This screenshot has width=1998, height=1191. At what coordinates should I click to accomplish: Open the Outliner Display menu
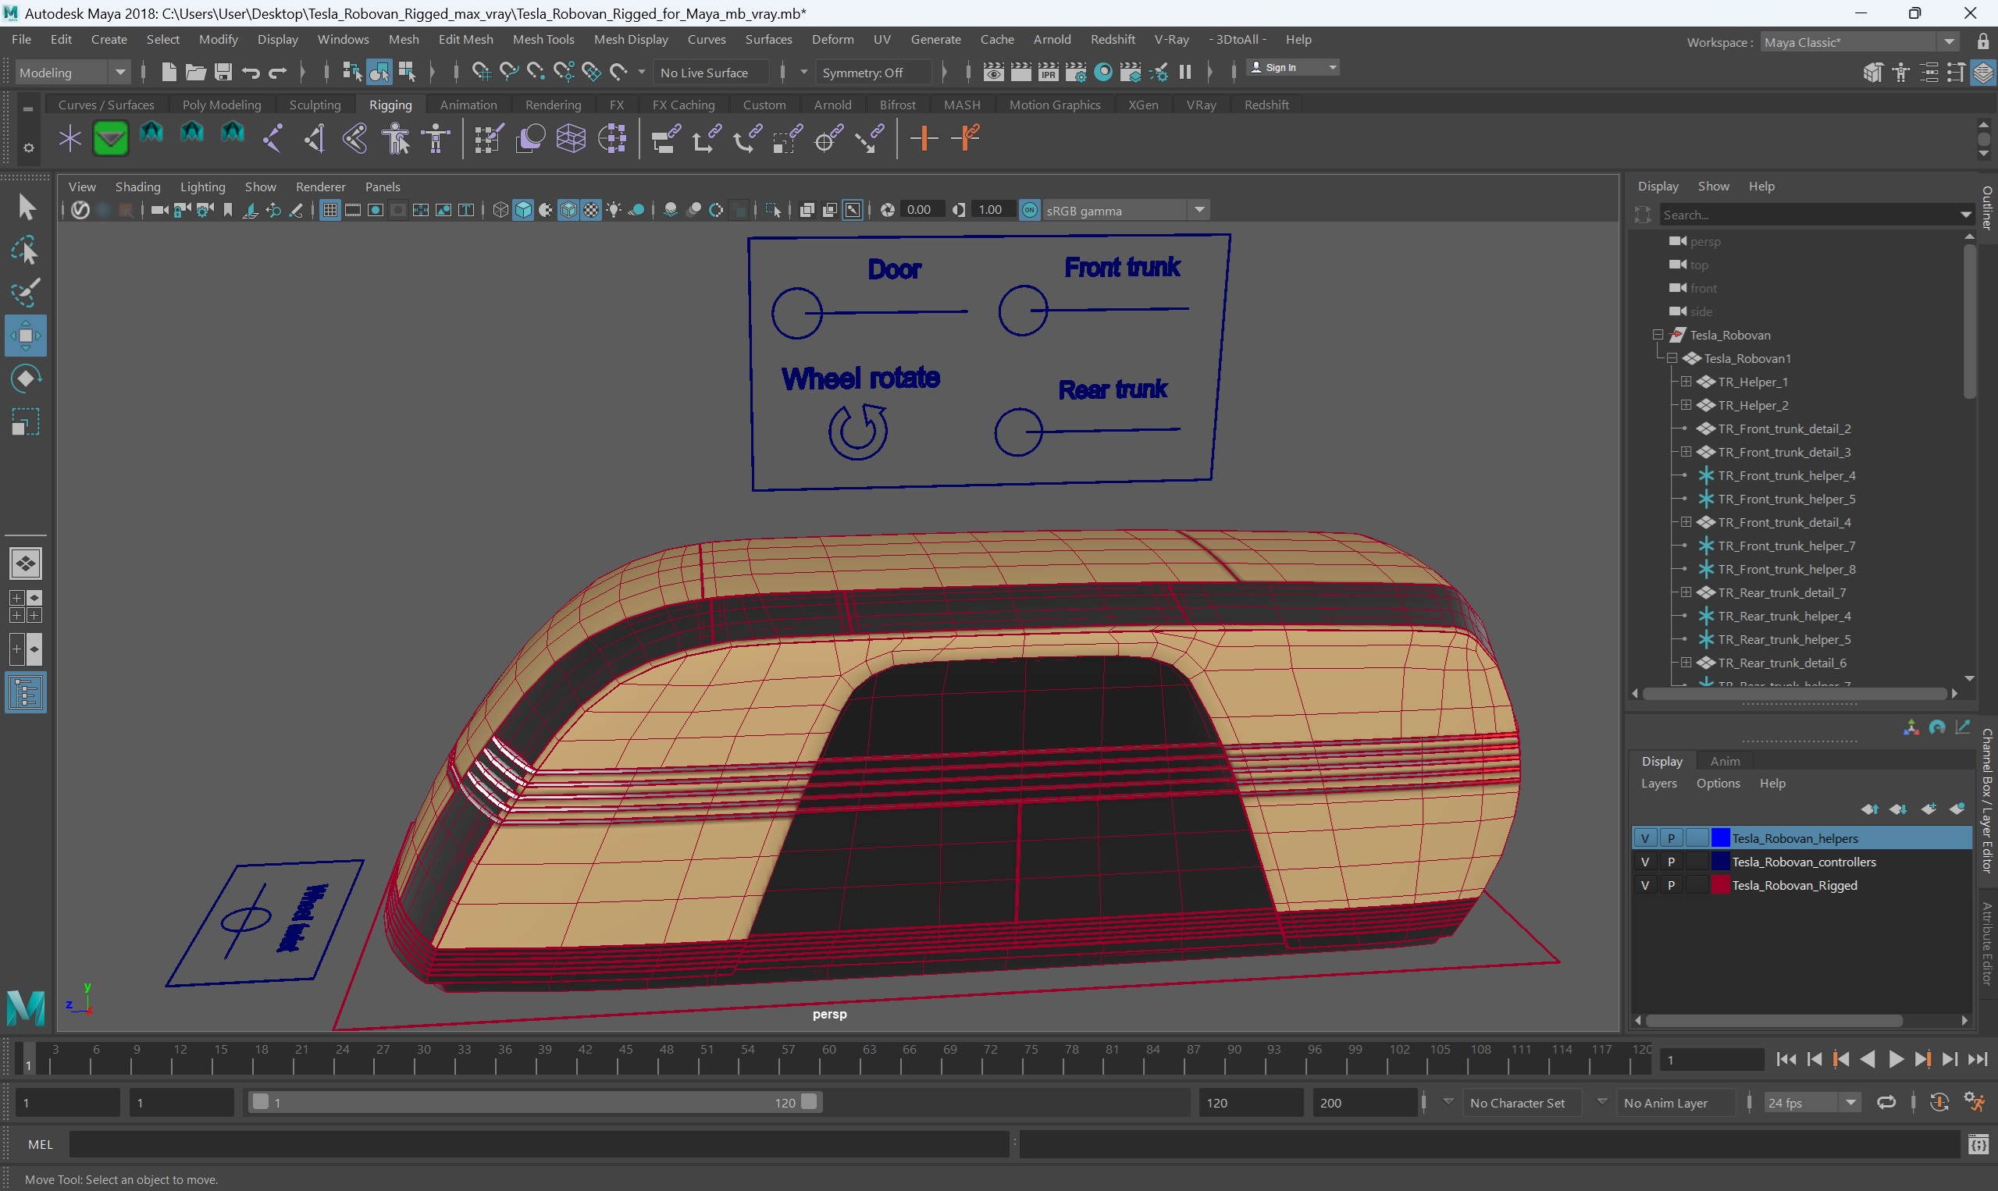tap(1658, 187)
